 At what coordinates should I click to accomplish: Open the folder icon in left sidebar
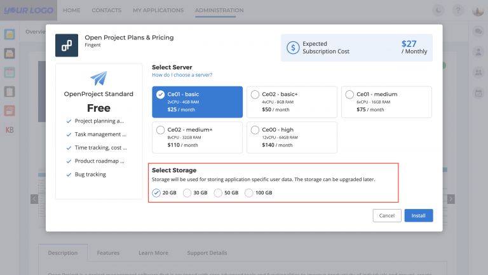10,34
